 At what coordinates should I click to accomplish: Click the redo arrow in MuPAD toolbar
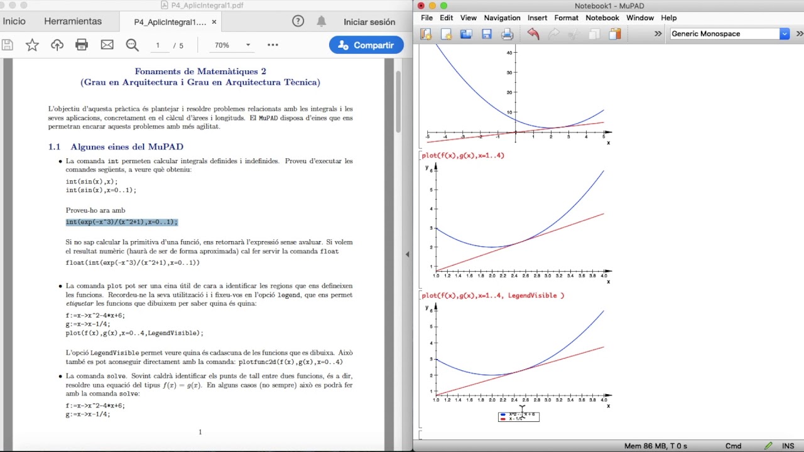coord(553,34)
